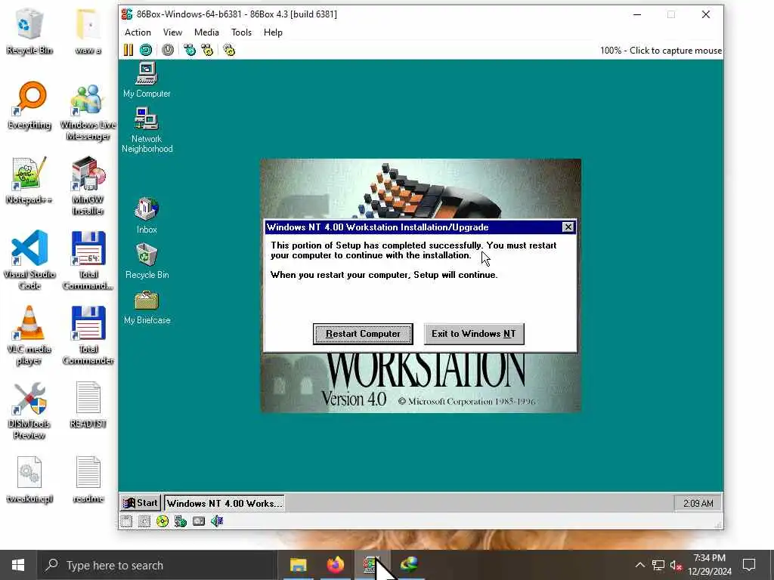Select the Network Neighborhood icon
The height and width of the screenshot is (580, 774).
pos(147,130)
